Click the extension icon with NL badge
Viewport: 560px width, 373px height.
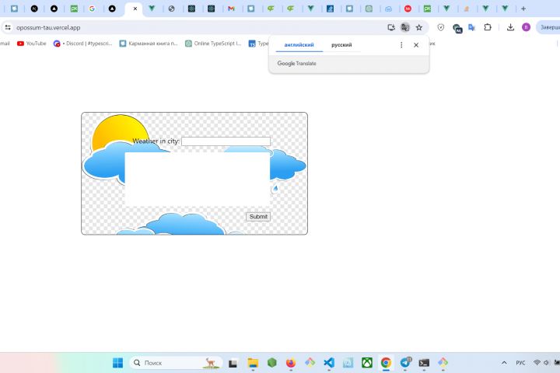coord(457,28)
